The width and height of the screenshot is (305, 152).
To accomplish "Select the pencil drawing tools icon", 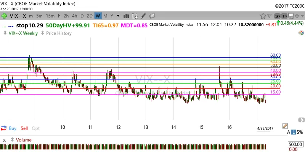I will tap(143, 16).
